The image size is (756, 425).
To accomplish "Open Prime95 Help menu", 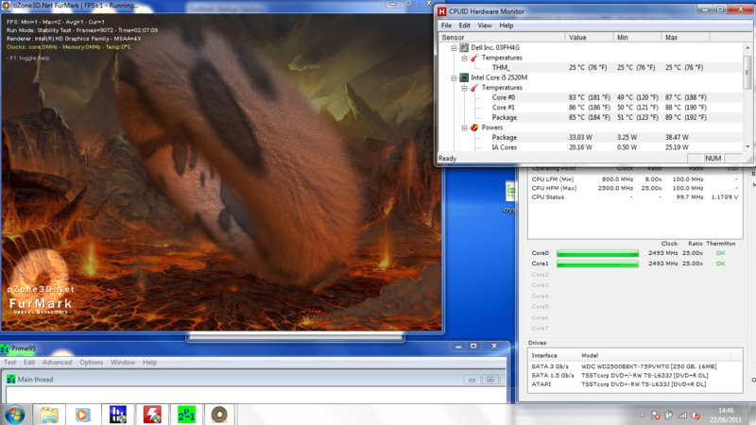I will pyautogui.click(x=149, y=363).
